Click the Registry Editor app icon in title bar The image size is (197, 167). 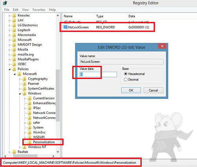tap(5, 3)
